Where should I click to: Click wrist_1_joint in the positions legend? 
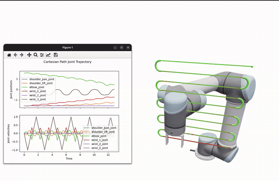(x=38, y=91)
